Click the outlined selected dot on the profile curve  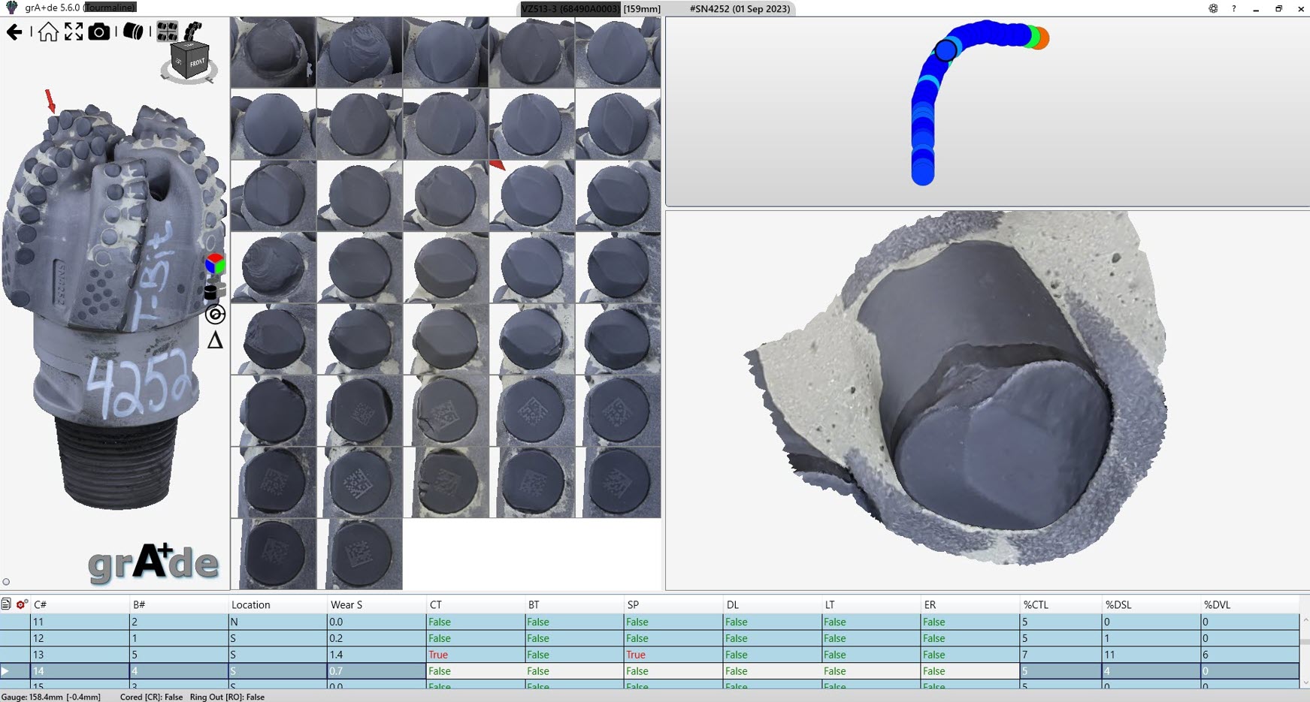945,50
